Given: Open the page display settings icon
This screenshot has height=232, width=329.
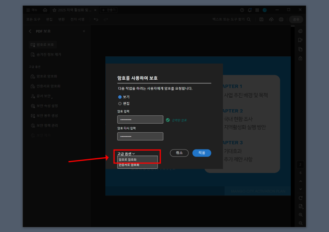Looking at the screenshot, I should (301, 207).
